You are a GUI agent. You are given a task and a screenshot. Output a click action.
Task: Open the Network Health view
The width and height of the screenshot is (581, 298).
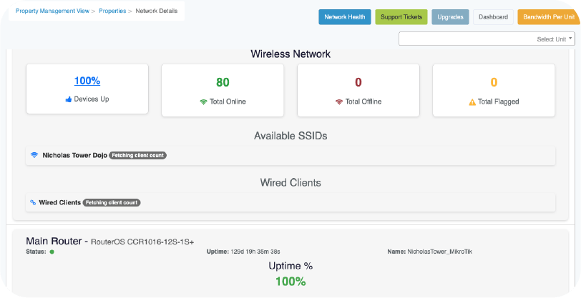(x=345, y=16)
